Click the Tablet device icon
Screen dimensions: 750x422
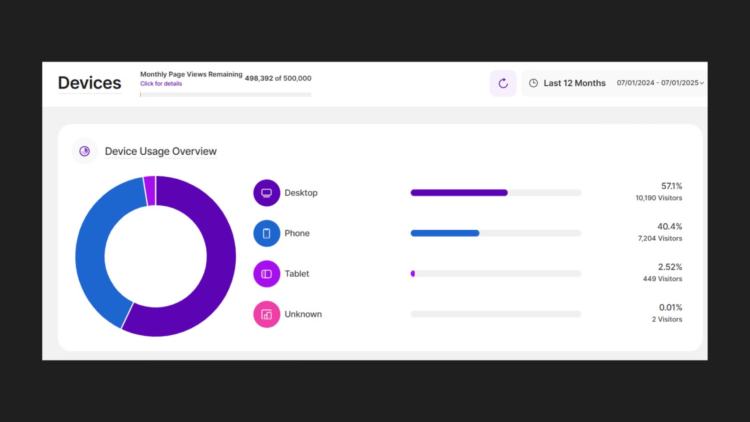pyautogui.click(x=267, y=274)
